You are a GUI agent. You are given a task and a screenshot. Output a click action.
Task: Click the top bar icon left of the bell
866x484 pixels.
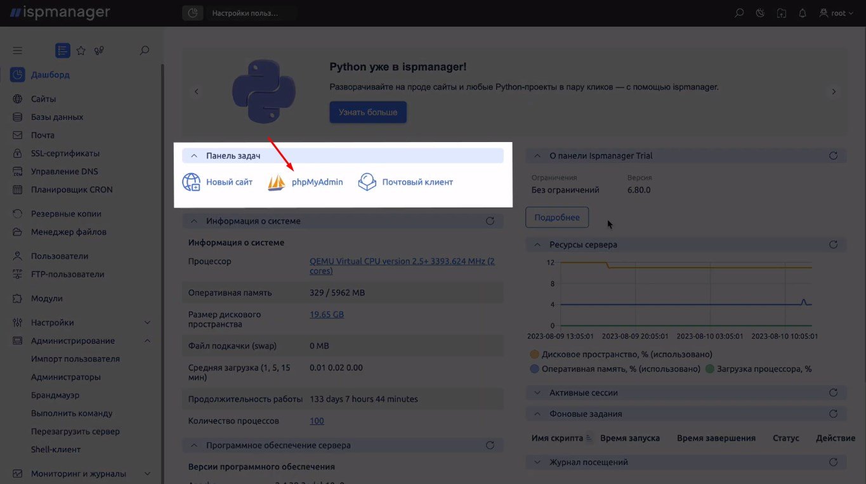(x=782, y=13)
